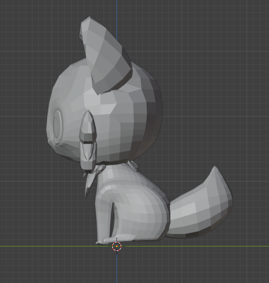
Task: Click the blue vertical axis line below the origin
Action: [117, 268]
